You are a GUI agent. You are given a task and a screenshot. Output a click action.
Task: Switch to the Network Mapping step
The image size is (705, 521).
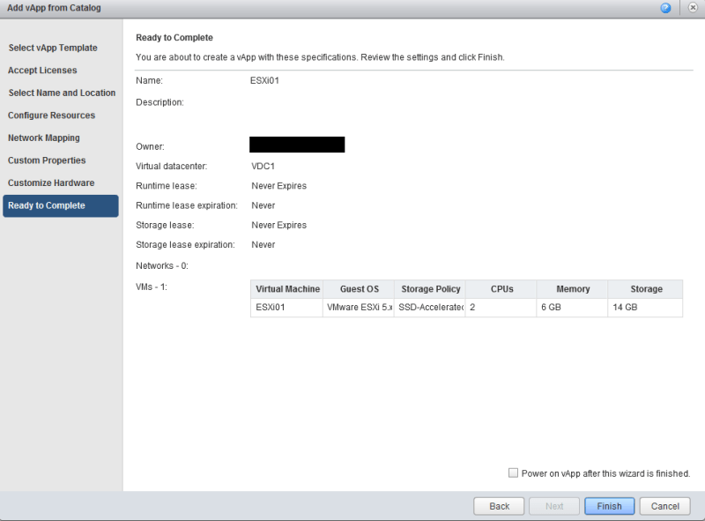point(44,138)
